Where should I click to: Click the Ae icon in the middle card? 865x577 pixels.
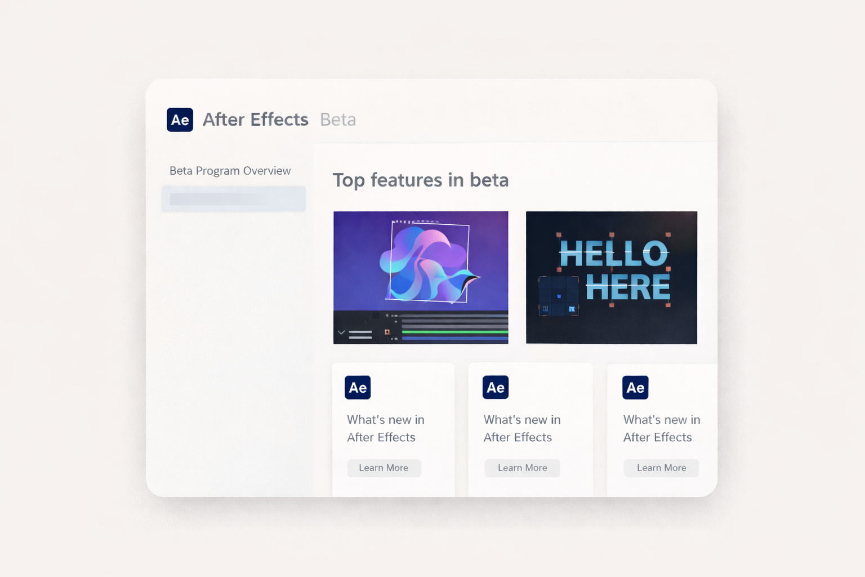(496, 388)
